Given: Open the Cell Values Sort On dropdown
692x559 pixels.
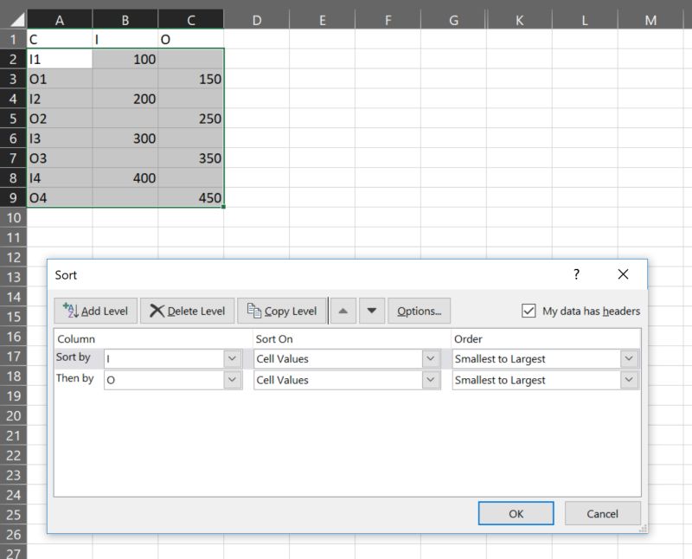Looking at the screenshot, I should (x=430, y=358).
